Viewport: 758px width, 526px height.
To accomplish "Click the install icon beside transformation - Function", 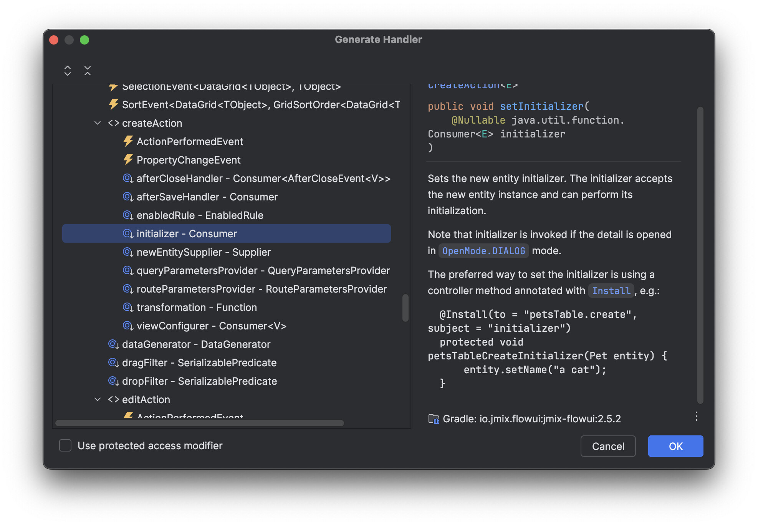I will point(128,308).
